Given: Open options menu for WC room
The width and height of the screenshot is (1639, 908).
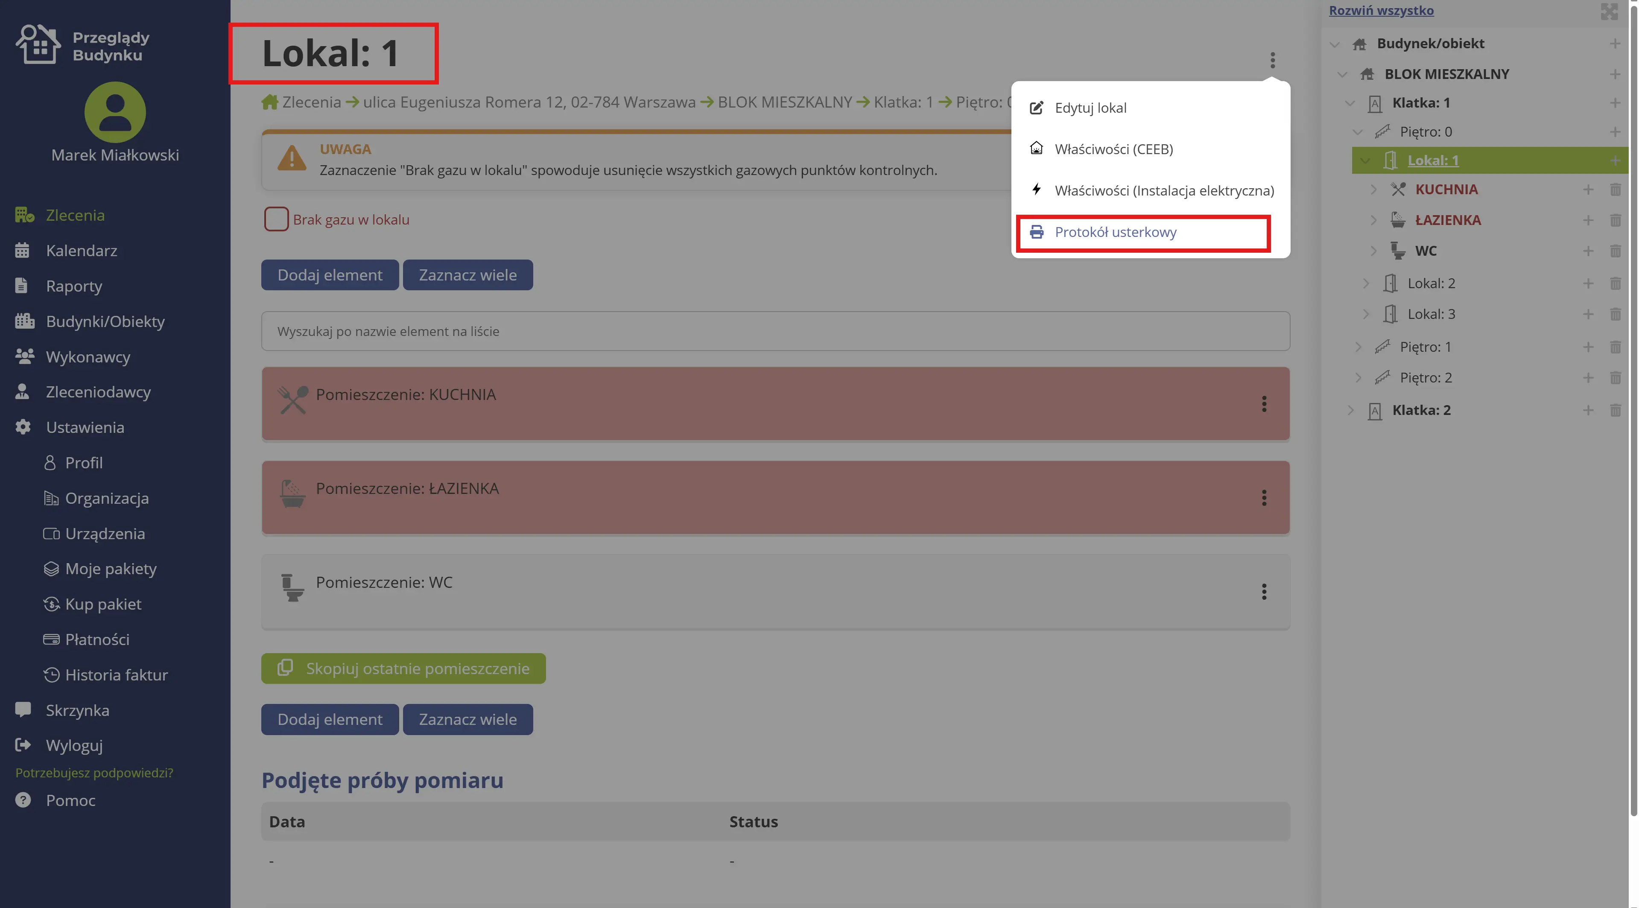Looking at the screenshot, I should pos(1264,591).
